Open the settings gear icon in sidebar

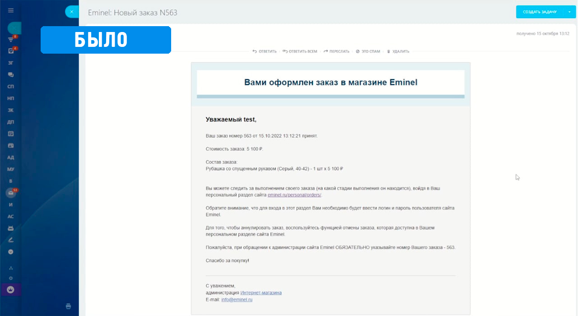tap(11, 278)
